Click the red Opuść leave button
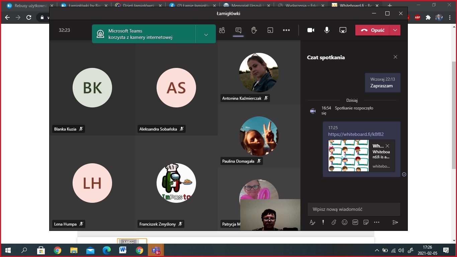The height and width of the screenshot is (257, 457). (373, 30)
